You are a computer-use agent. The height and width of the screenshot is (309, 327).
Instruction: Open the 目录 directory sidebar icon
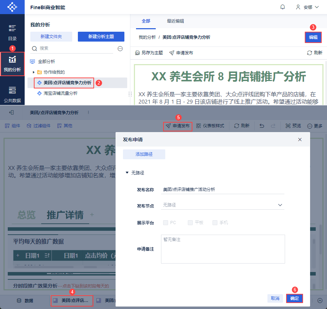pos(12,32)
